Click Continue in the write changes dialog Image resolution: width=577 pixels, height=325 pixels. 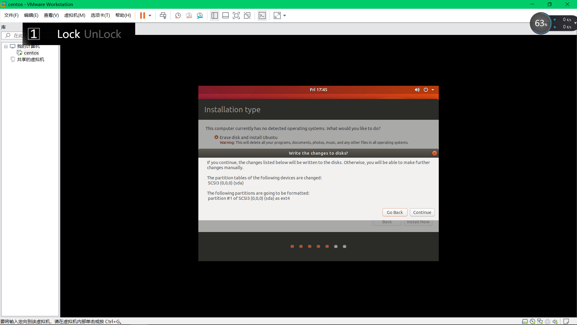click(x=422, y=212)
